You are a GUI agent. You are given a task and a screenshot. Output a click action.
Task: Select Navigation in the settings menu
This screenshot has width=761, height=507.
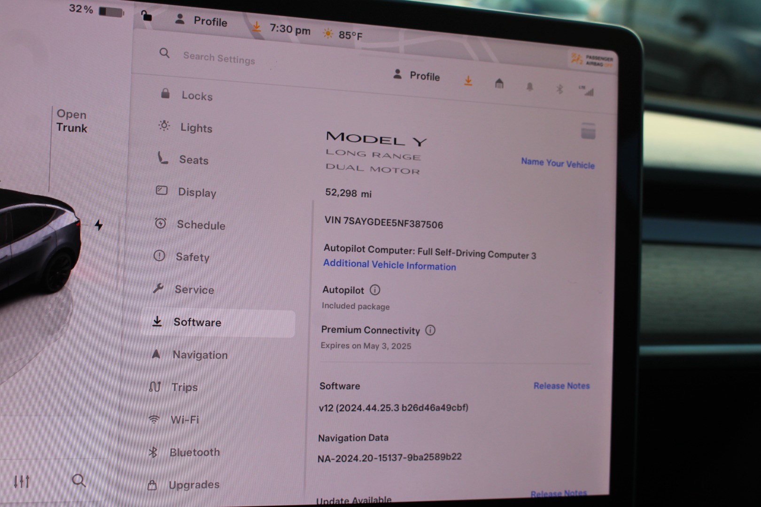coord(200,355)
